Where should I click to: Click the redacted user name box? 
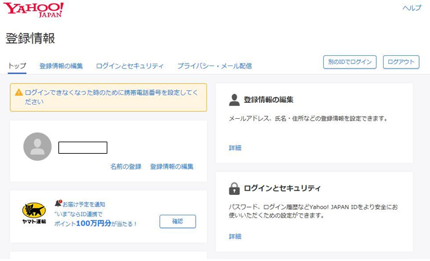(83, 147)
